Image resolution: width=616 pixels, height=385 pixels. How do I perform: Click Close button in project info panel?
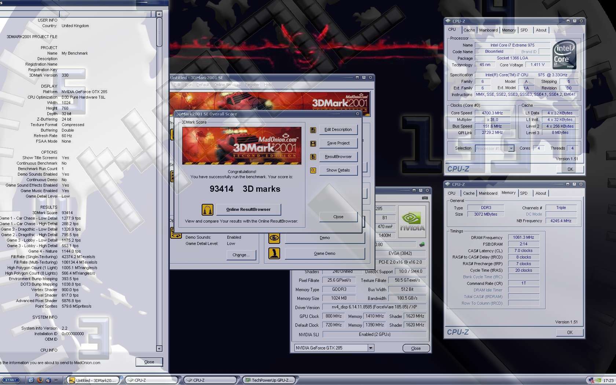point(149,362)
